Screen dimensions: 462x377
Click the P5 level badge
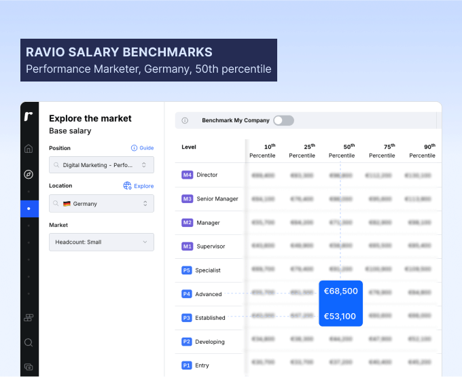pos(187,270)
